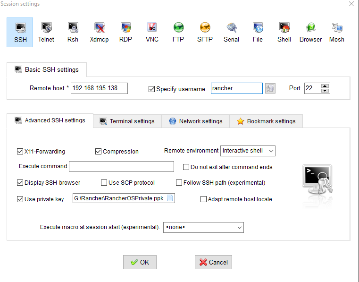Choose the VNC session type
The image size is (359, 282).
152,32
